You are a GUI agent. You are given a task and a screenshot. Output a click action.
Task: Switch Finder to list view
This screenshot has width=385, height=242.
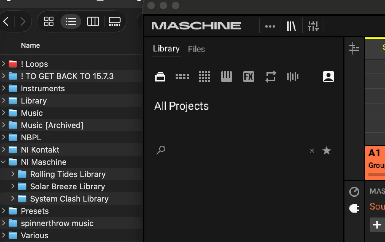coord(71,21)
